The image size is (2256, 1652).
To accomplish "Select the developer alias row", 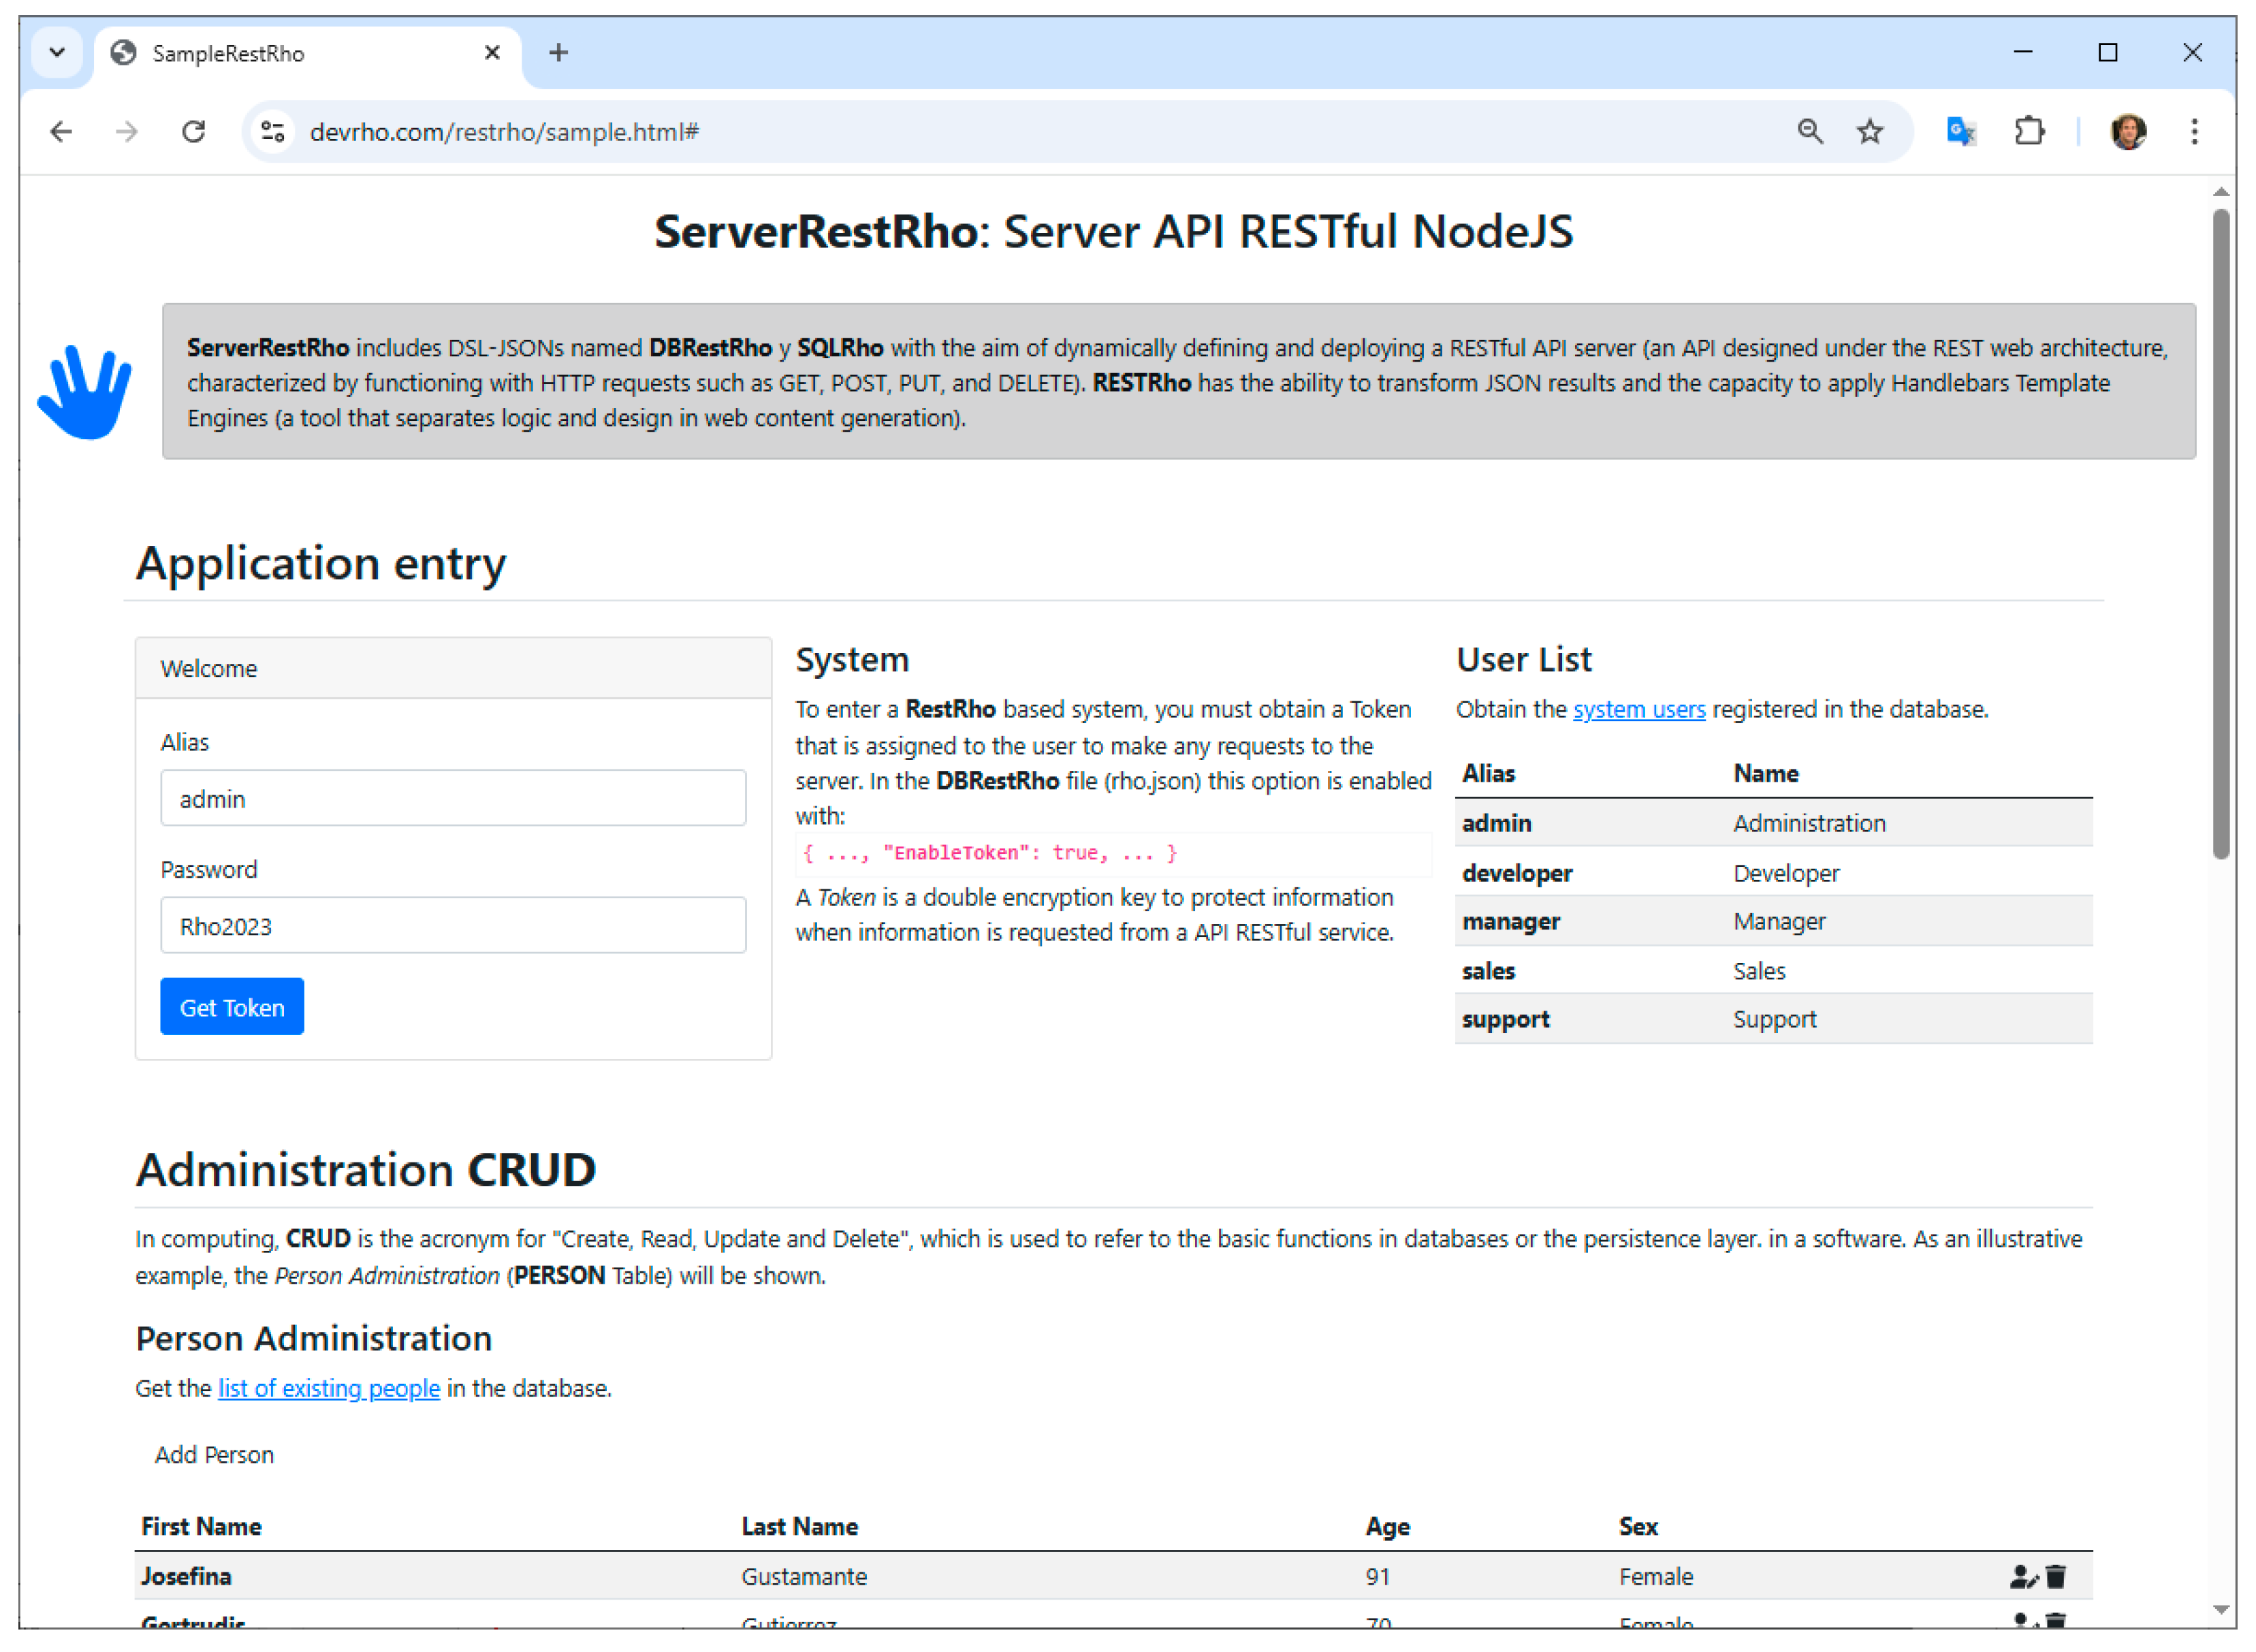I will [x=1773, y=872].
